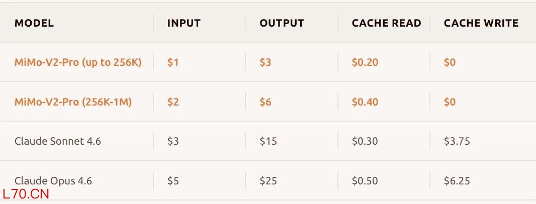Click the $0.40 cache read price
This screenshot has width=536, height=204.
coord(365,102)
